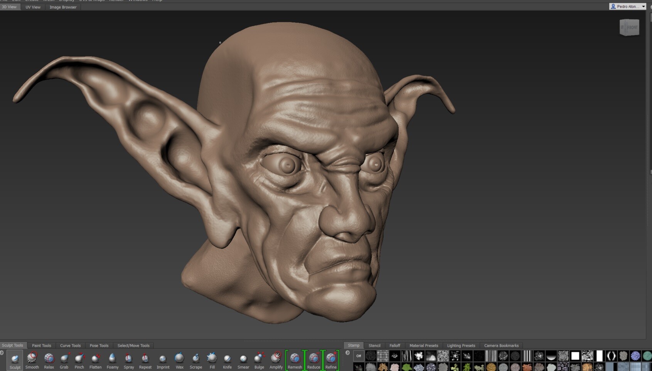
Task: Go to the Paint Tools tab
Action: coord(41,345)
